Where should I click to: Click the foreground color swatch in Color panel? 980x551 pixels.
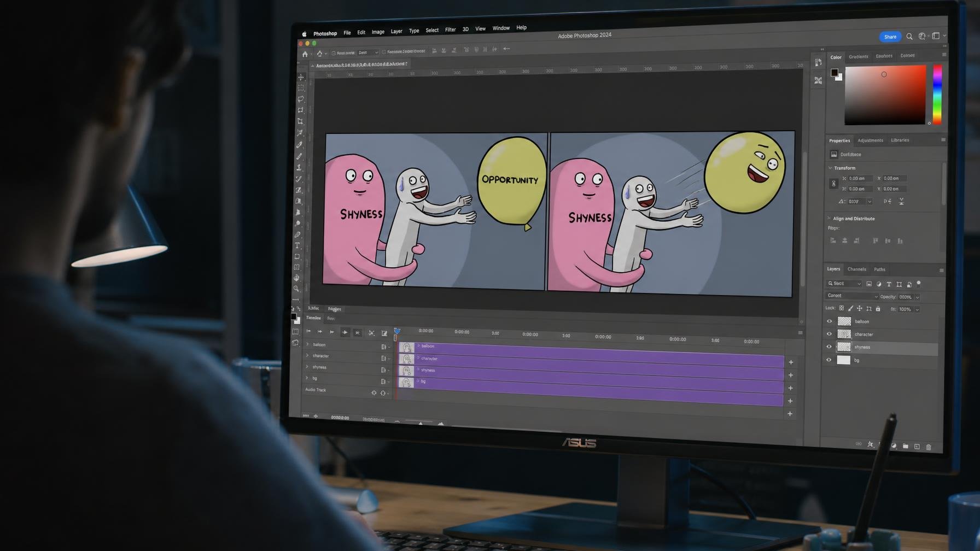835,73
